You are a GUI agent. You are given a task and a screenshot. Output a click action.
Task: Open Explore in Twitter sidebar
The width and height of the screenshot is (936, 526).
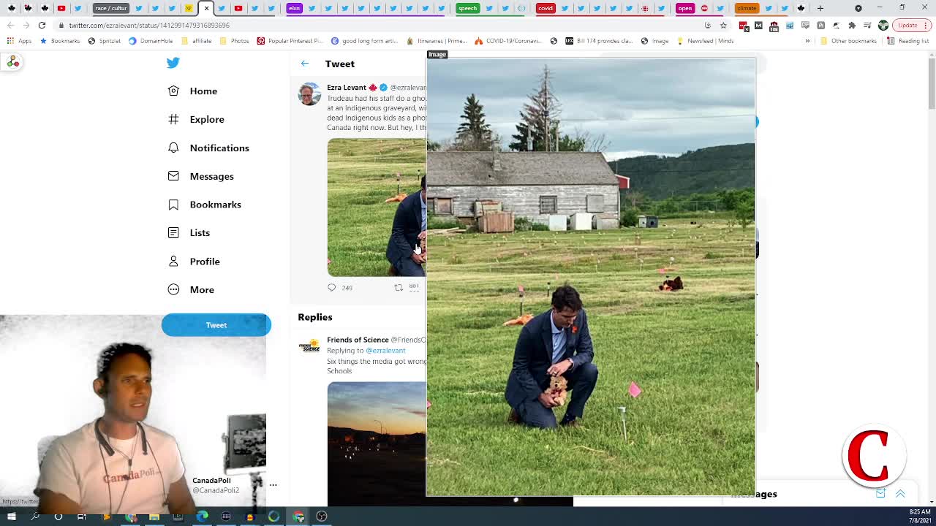tap(196, 119)
